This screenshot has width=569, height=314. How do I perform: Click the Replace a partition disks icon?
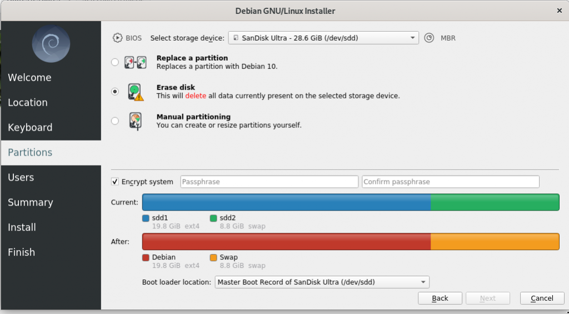pyautogui.click(x=136, y=62)
